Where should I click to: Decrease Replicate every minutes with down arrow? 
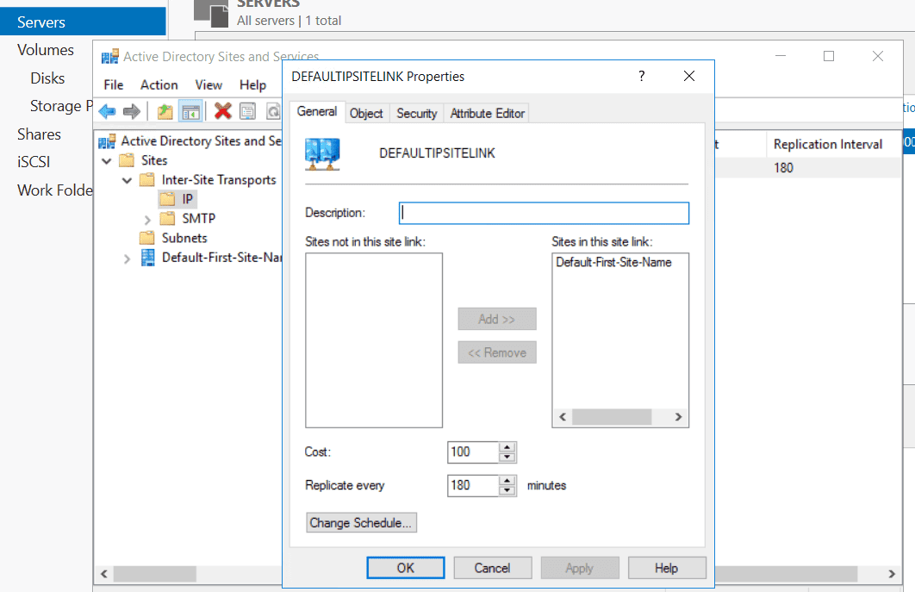coord(507,490)
